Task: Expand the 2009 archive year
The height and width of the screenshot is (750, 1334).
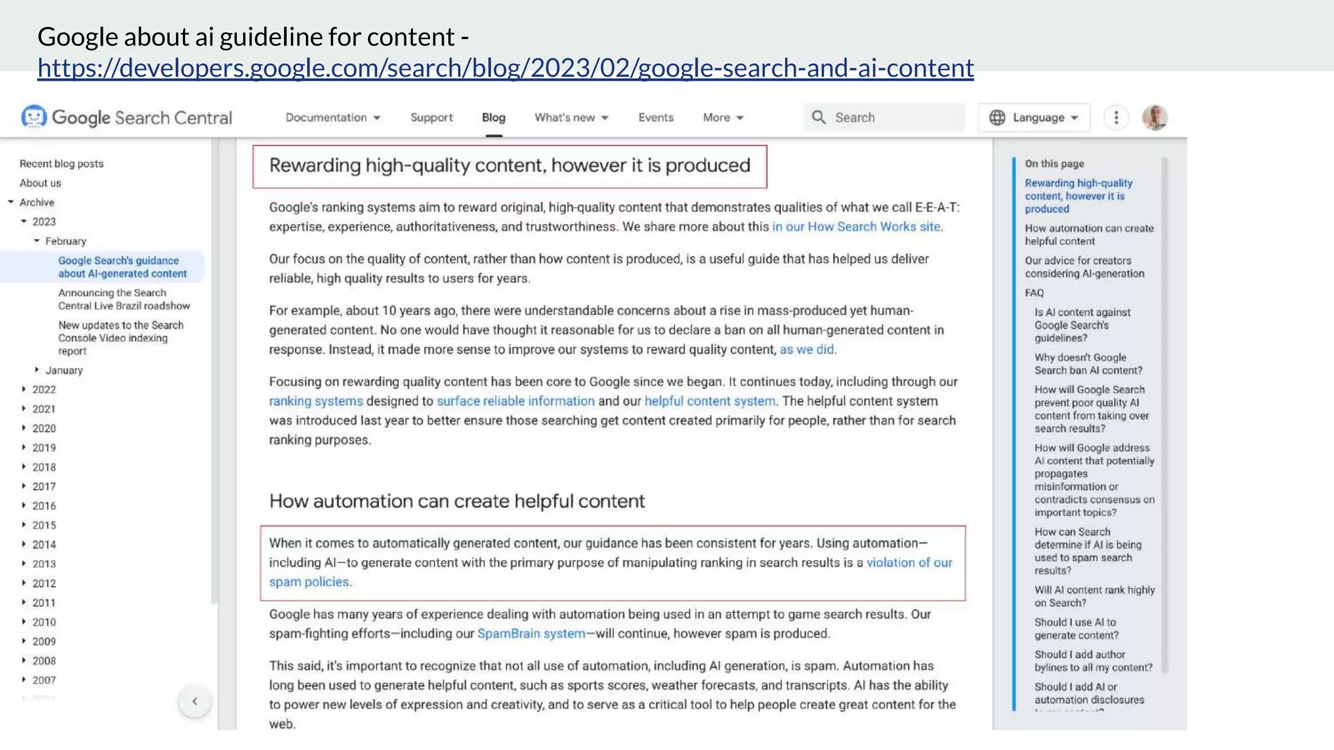Action: click(x=24, y=641)
